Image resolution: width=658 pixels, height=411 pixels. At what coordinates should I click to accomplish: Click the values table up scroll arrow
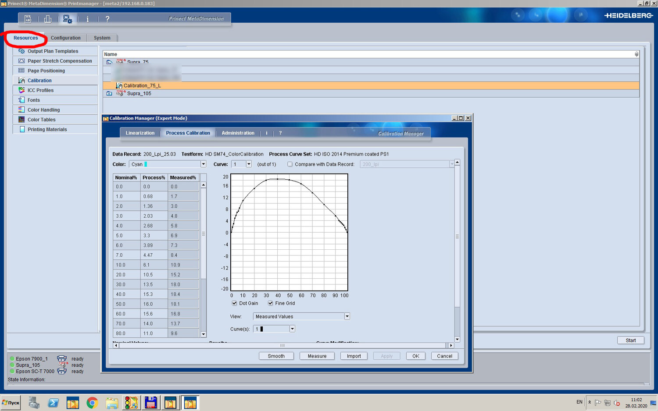(x=204, y=185)
